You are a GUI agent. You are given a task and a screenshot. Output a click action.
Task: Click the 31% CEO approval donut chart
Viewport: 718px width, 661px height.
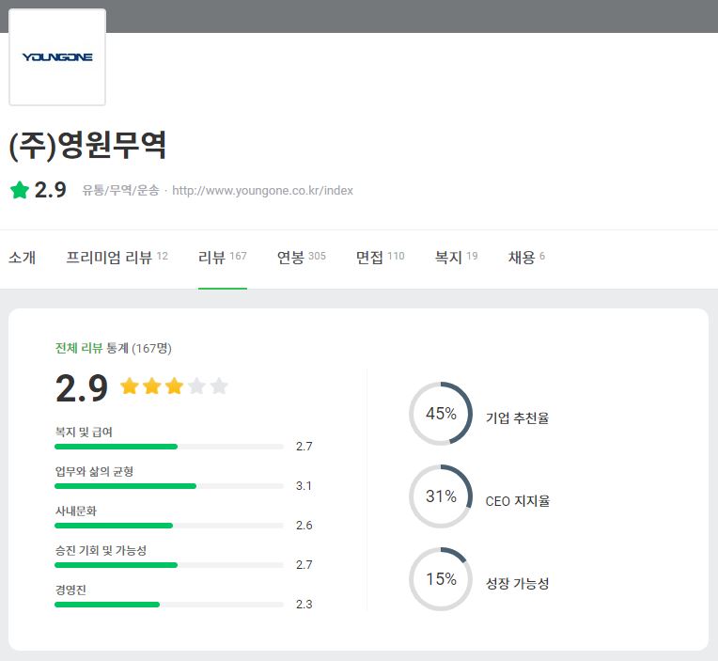tap(441, 496)
